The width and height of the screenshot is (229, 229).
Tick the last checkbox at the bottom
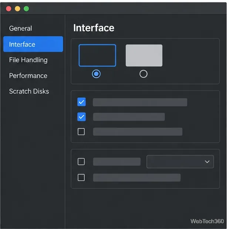click(81, 178)
